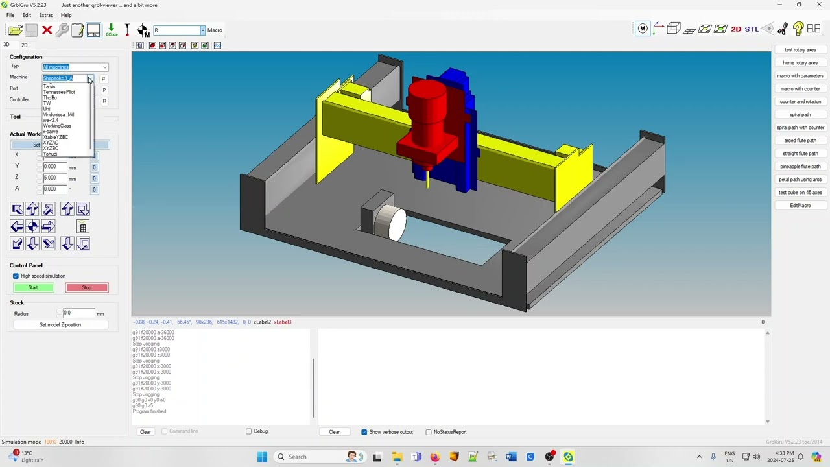This screenshot has height=467, width=830.
Task: Choose XtableYZBC from machine list
Action: (x=55, y=137)
